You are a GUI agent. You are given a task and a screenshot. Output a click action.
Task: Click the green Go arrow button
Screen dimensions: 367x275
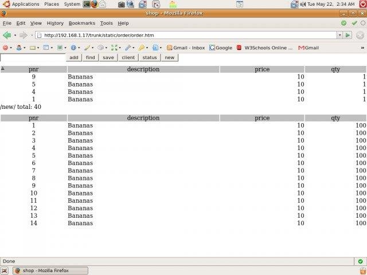(348, 36)
